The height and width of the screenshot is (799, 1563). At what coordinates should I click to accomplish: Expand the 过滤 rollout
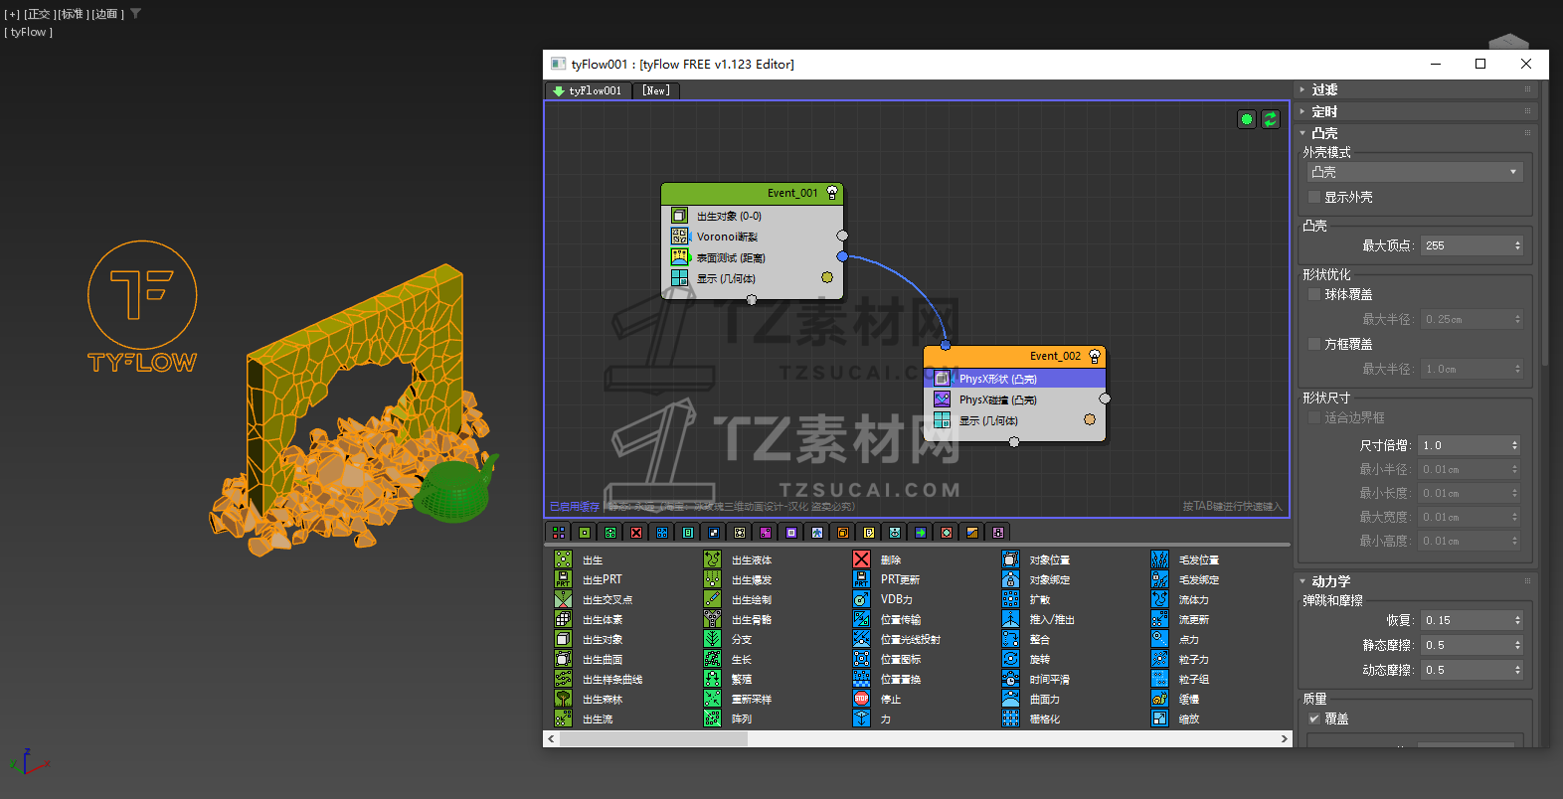point(1323,89)
